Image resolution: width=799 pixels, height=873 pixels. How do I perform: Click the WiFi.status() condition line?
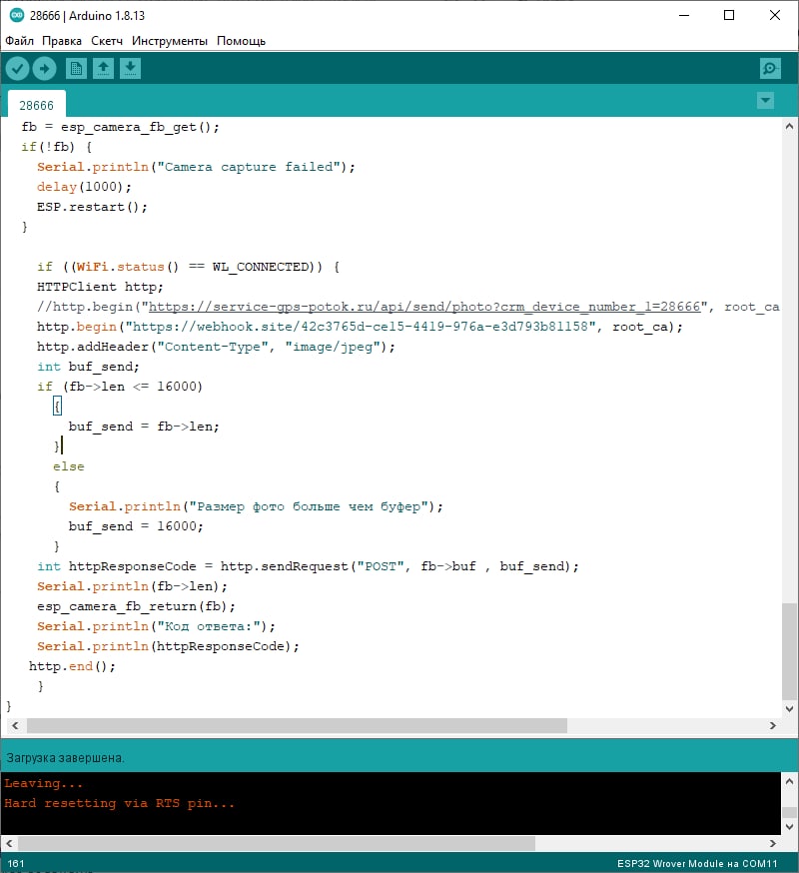coord(188,267)
